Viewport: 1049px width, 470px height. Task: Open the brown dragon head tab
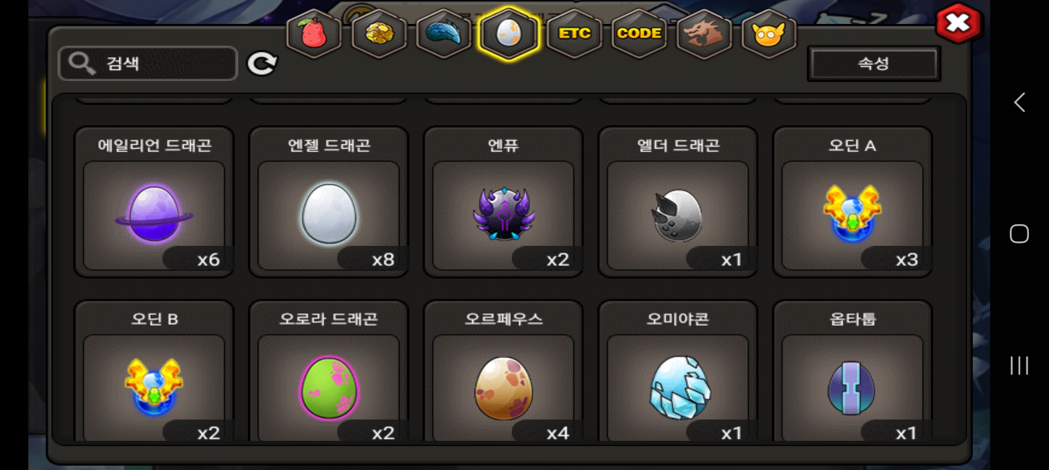click(x=704, y=34)
